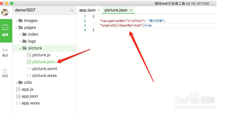Click the JS icon of picture.js
Viewport: 228px width, 115px height.
click(29, 55)
